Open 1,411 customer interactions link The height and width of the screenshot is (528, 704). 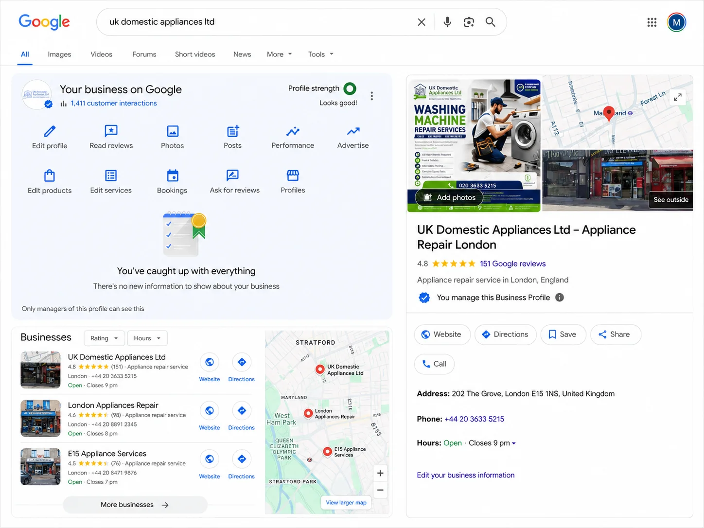point(114,103)
